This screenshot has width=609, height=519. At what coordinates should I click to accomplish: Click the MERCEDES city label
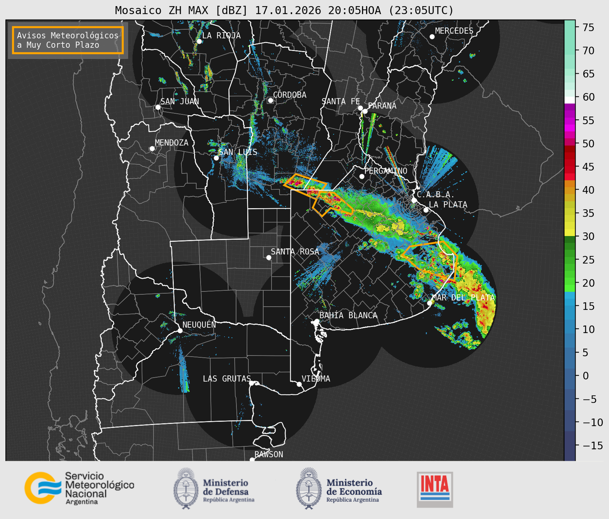coord(454,31)
